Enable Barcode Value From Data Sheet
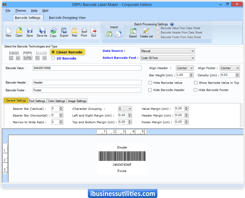The width and height of the screenshot is (245, 198). click(157, 28)
